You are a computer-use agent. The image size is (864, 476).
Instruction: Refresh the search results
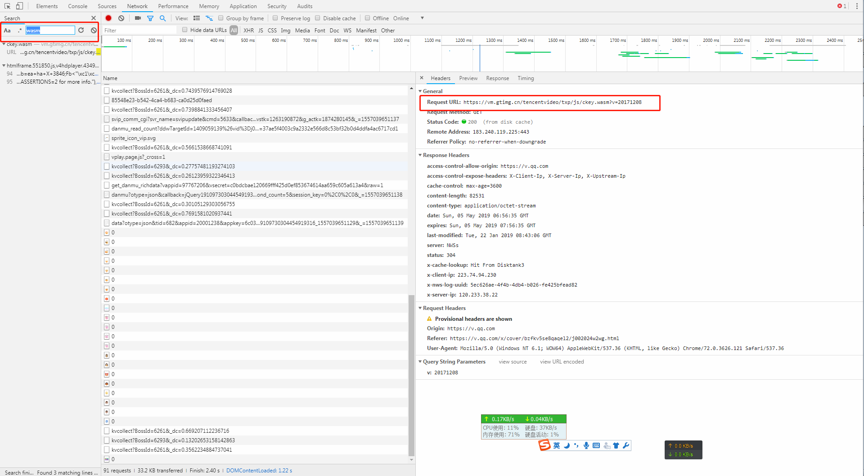(81, 30)
